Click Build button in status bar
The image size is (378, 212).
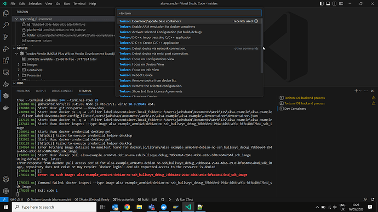coord(143,199)
